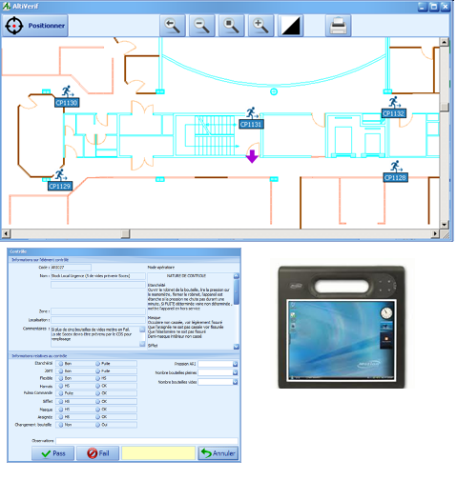Image resolution: width=457 pixels, height=480 pixels.
Task: Select marker CP1128 on the plan
Action: (x=395, y=177)
